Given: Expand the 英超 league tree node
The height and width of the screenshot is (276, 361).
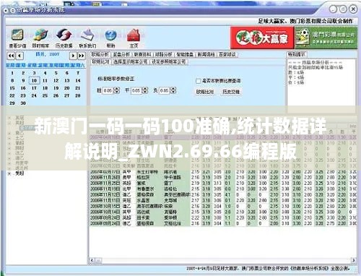Looking at the screenshot, I should click(x=9, y=123).
